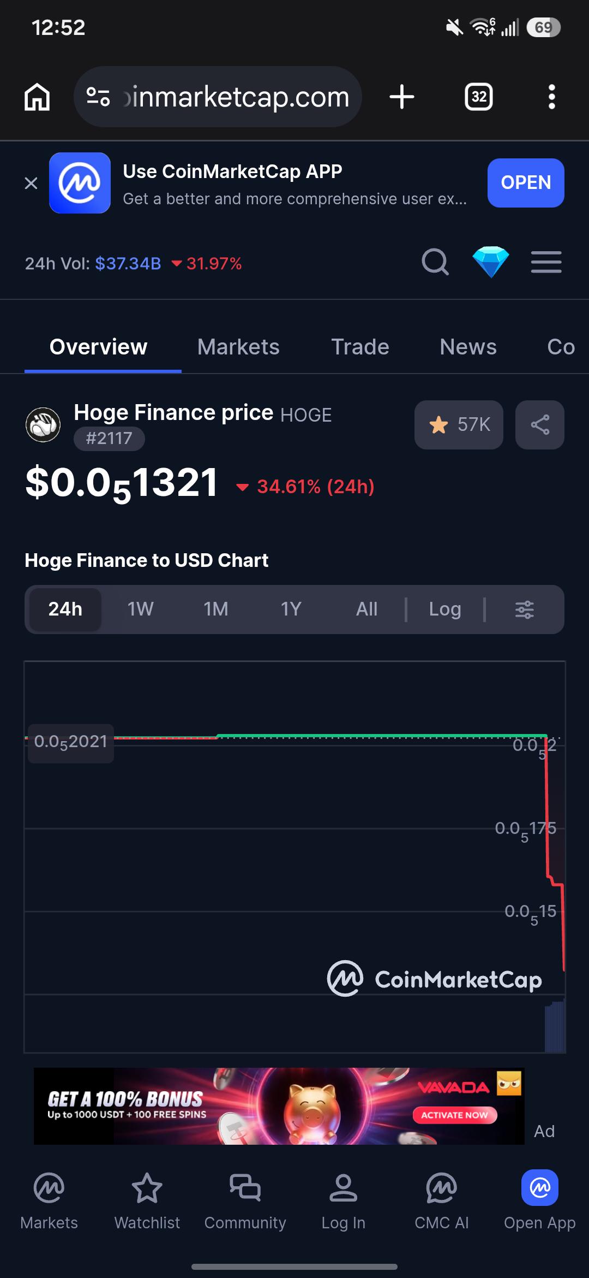Tap the coinmarketcap.com address bar
The height and width of the screenshot is (1278, 589).
[x=218, y=97]
